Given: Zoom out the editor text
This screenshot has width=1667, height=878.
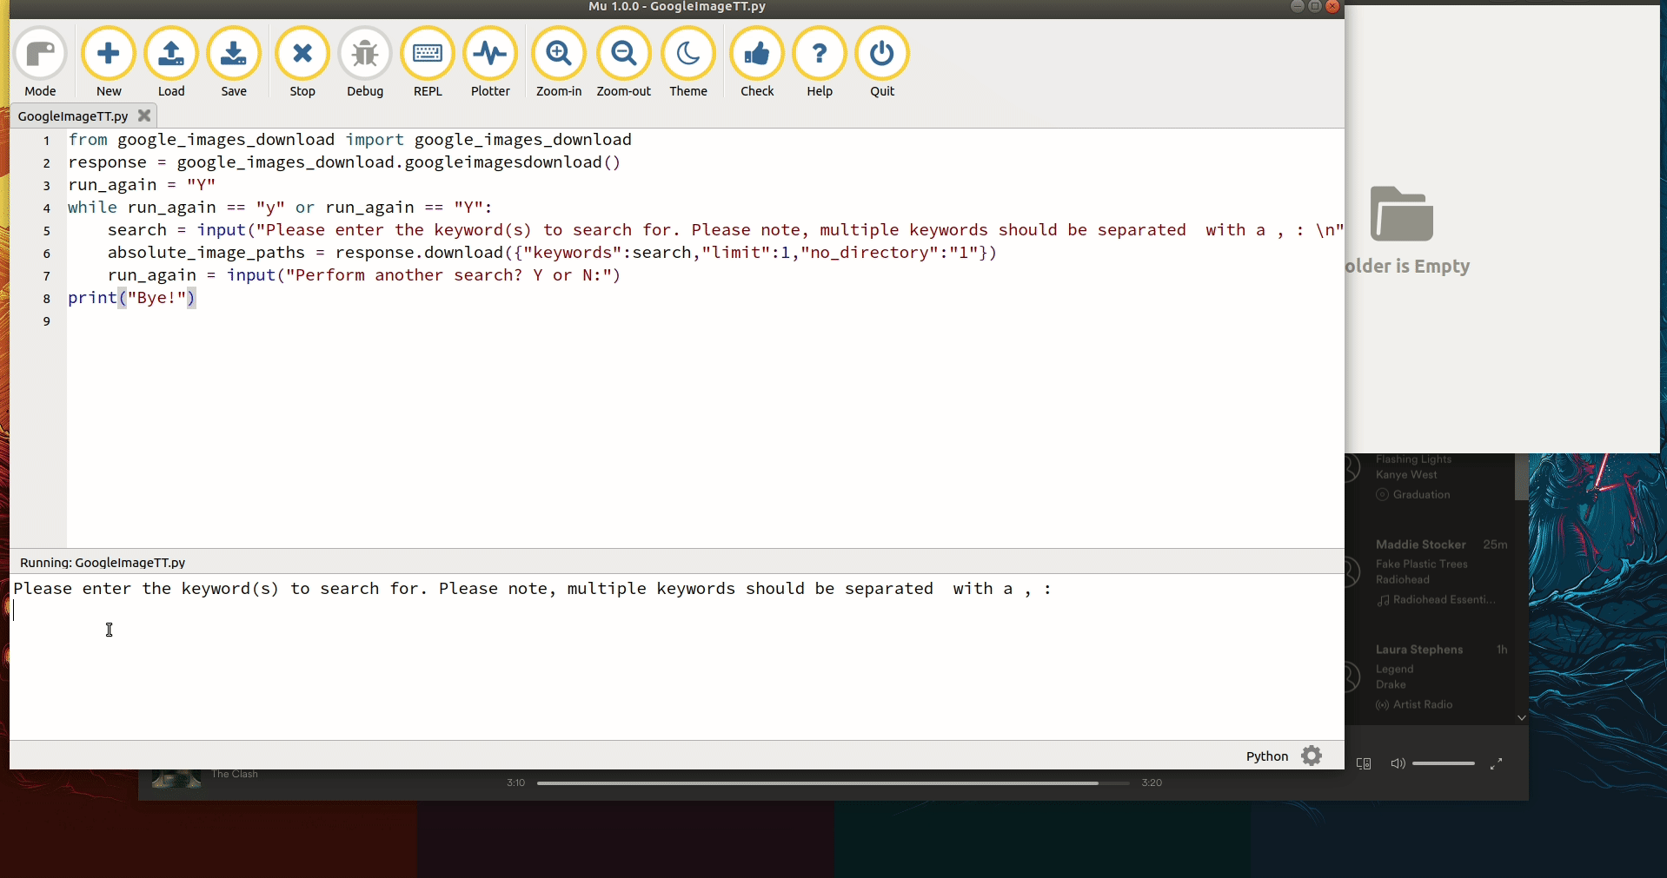Looking at the screenshot, I should tap(623, 62).
